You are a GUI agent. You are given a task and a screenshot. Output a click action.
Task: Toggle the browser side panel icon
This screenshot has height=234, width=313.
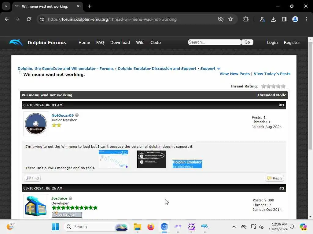pos(284,19)
